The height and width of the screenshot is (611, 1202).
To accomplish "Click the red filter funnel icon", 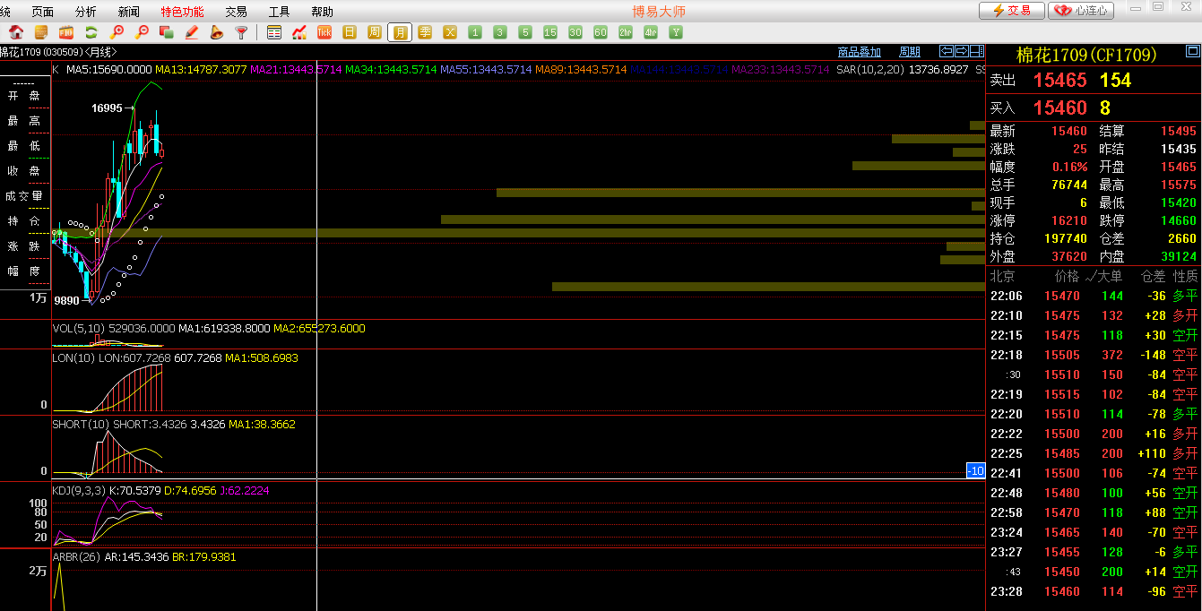I will [x=241, y=32].
